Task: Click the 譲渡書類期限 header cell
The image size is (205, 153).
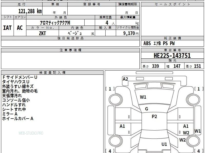Action: click(128, 4)
